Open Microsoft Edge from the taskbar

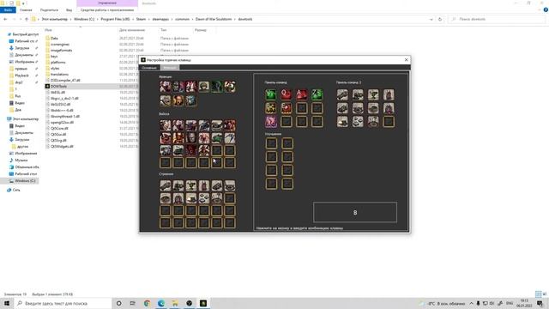(x=161, y=303)
